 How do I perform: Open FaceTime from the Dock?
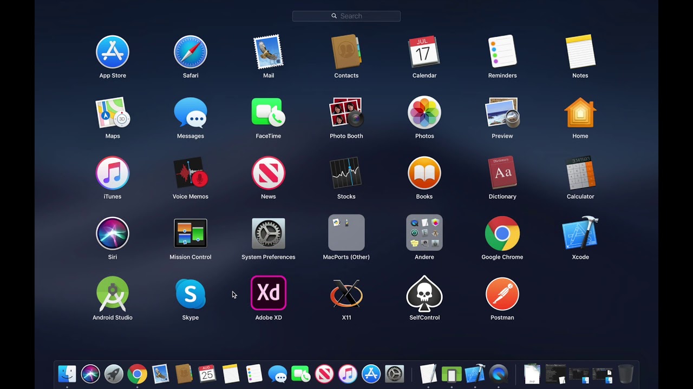pyautogui.click(x=301, y=374)
